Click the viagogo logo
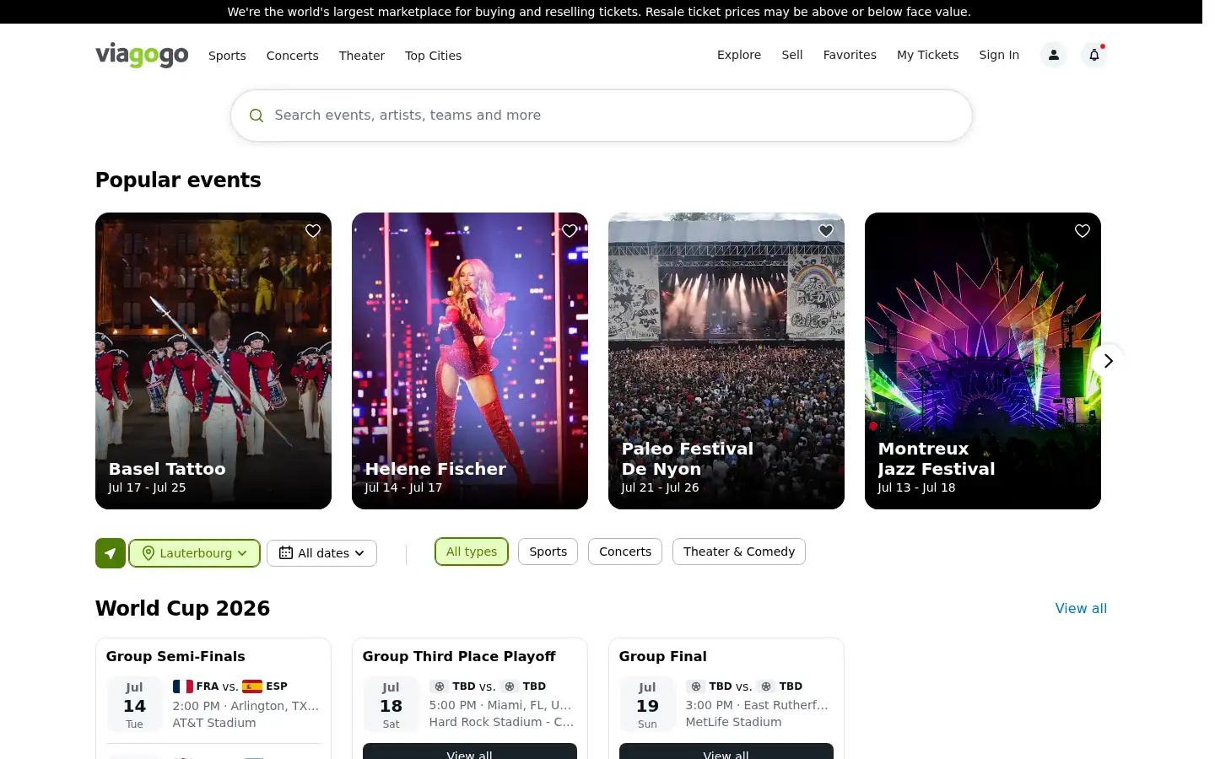1215x759 pixels. pos(142,56)
